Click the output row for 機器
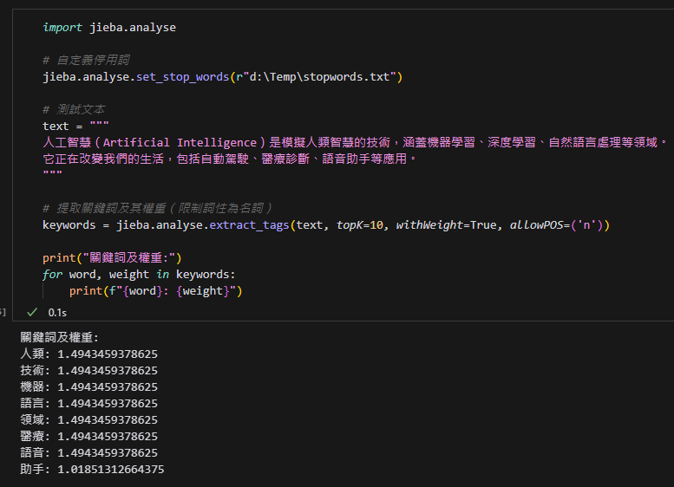The height and width of the screenshot is (487, 674). pos(89,387)
